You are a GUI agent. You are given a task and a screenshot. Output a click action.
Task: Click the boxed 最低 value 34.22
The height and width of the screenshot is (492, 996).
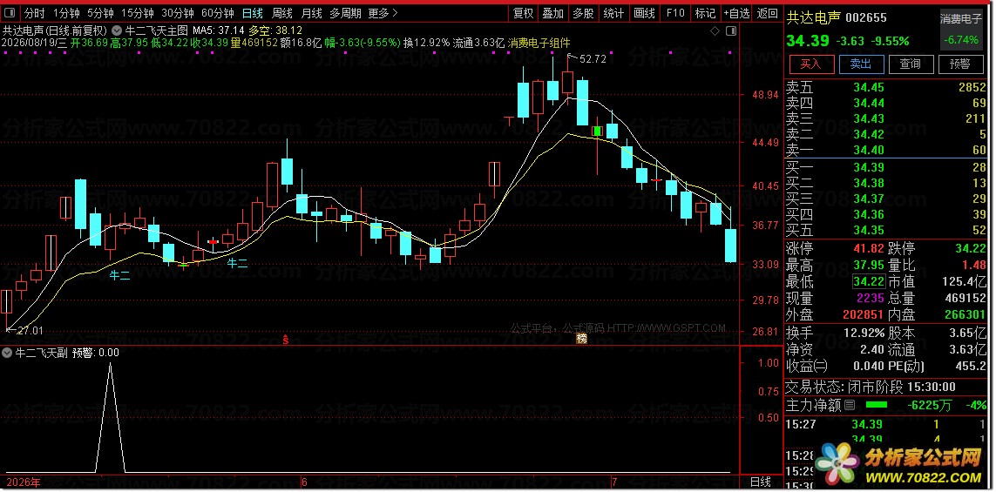click(x=868, y=281)
